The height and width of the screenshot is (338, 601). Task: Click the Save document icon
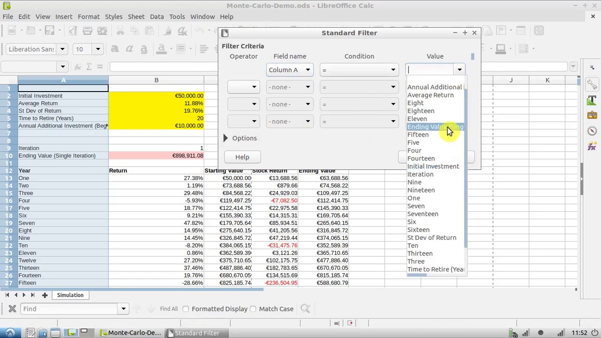click(49, 31)
